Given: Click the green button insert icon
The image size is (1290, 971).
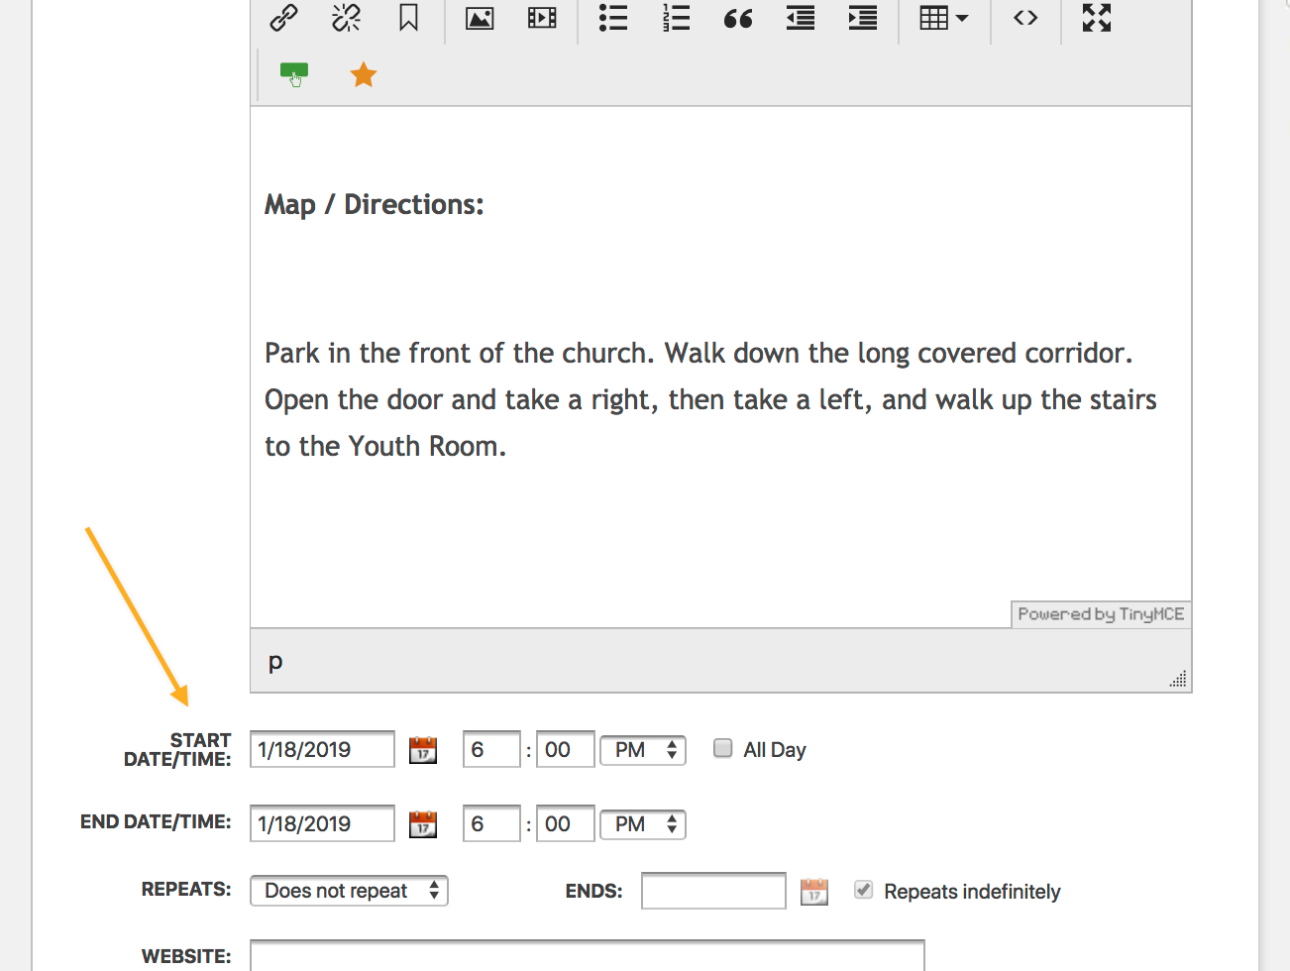Looking at the screenshot, I should coord(294,74).
